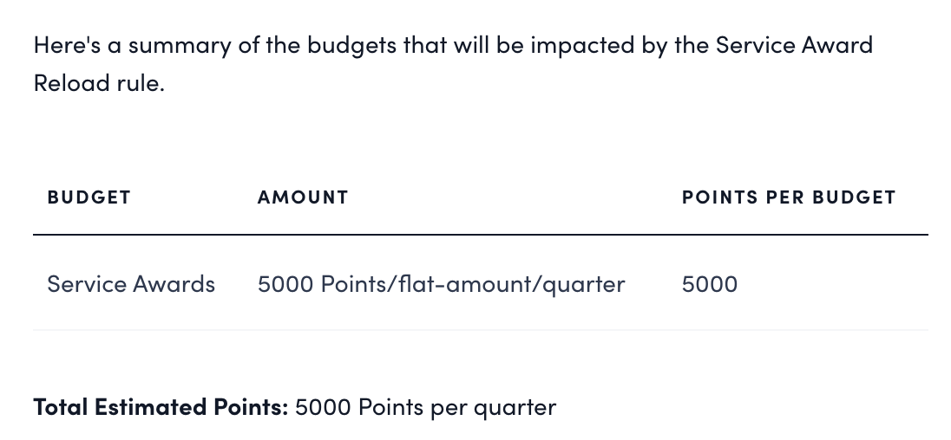Click the word Here's starting the summary
The image size is (951, 440).
tap(67, 45)
